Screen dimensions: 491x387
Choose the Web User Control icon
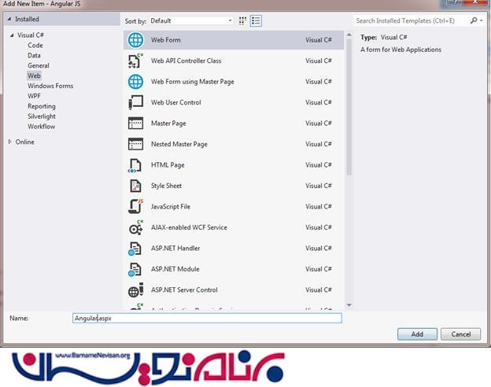(x=135, y=102)
